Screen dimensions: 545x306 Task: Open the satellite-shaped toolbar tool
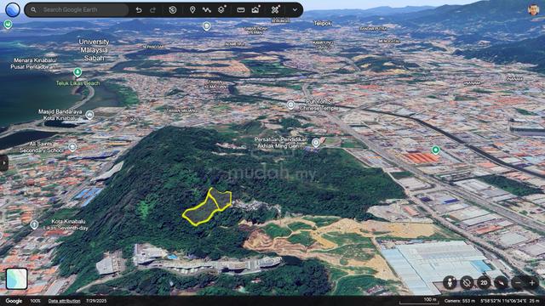275,9
